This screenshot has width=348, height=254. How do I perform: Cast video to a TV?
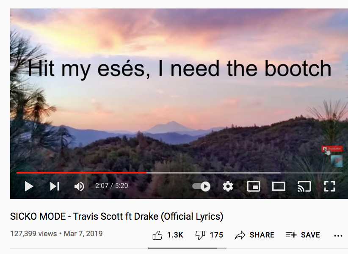[304, 186]
